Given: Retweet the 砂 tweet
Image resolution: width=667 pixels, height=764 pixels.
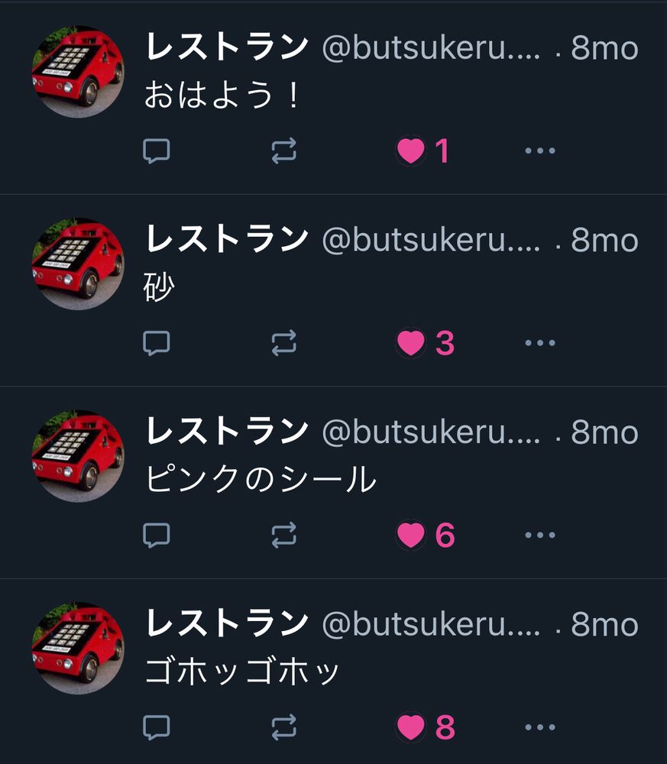Looking at the screenshot, I should [284, 343].
